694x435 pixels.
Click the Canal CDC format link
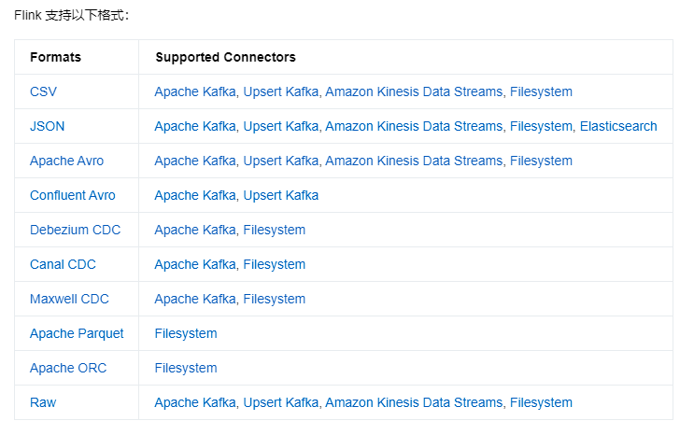tap(63, 264)
